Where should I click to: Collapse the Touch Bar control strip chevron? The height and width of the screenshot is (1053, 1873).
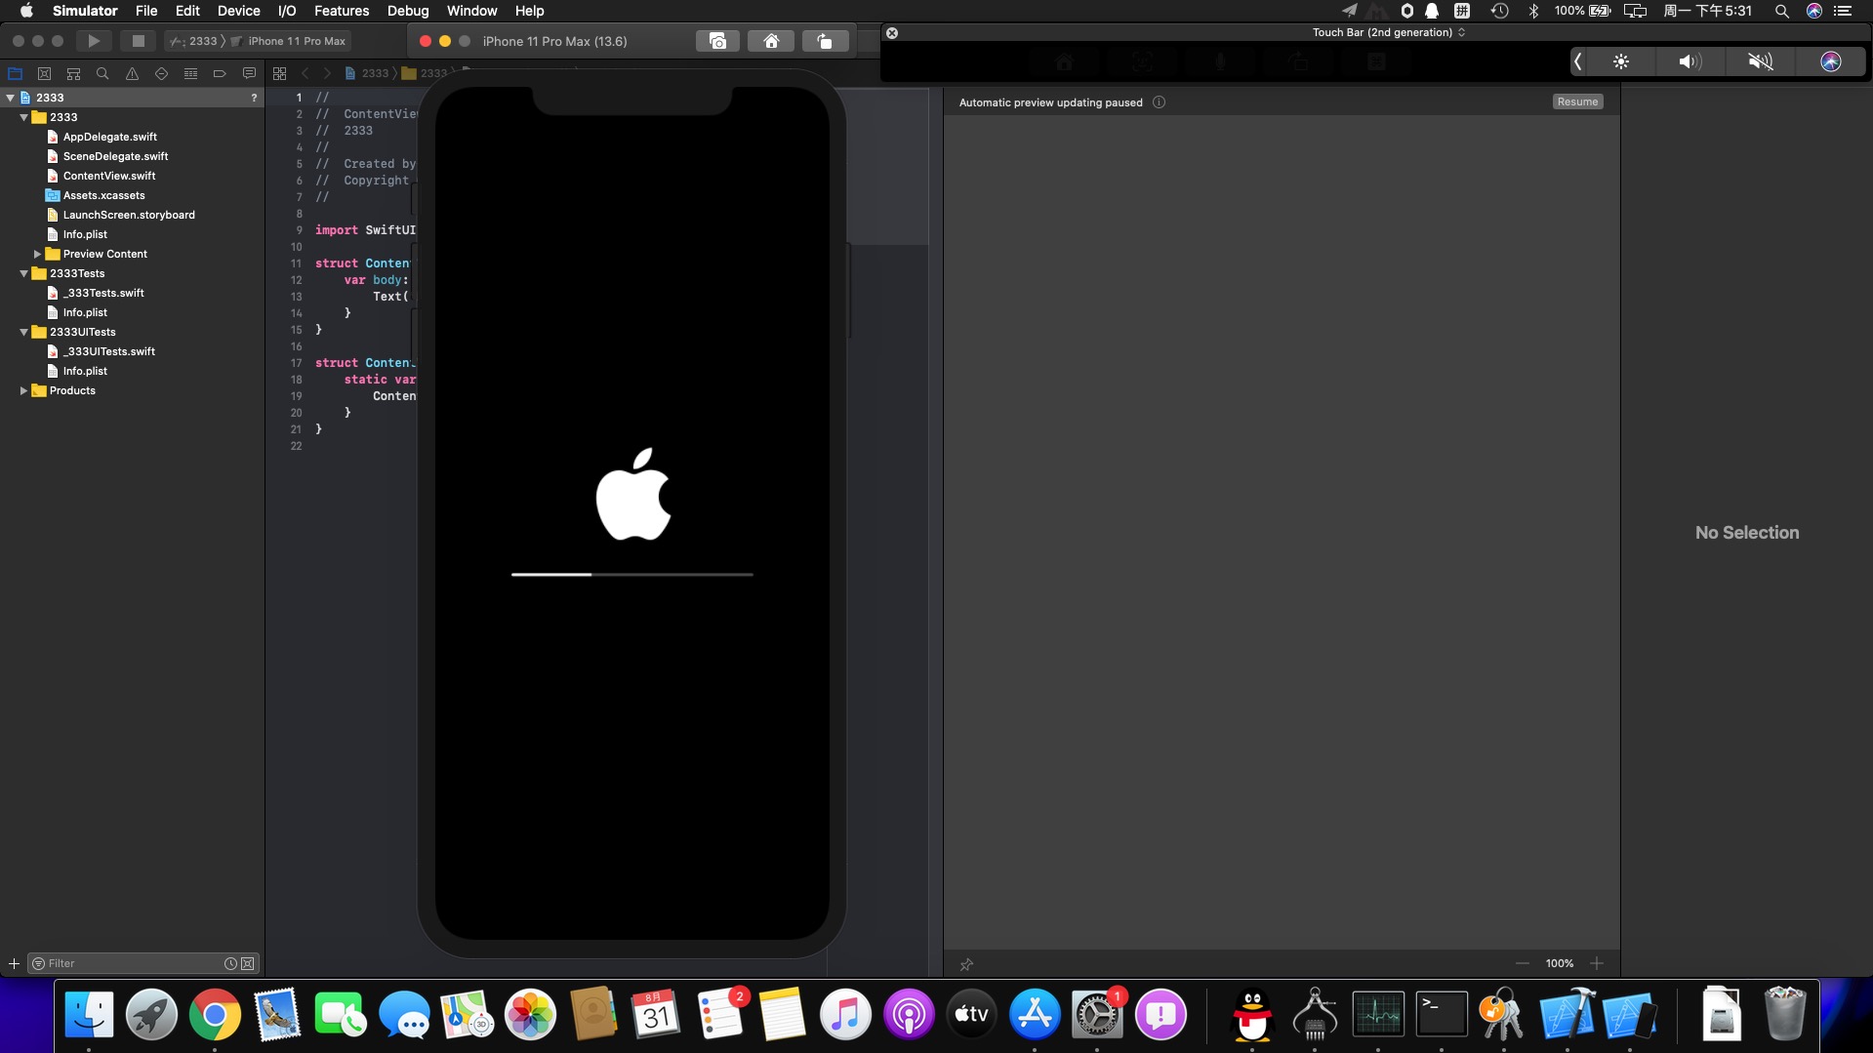click(1577, 61)
